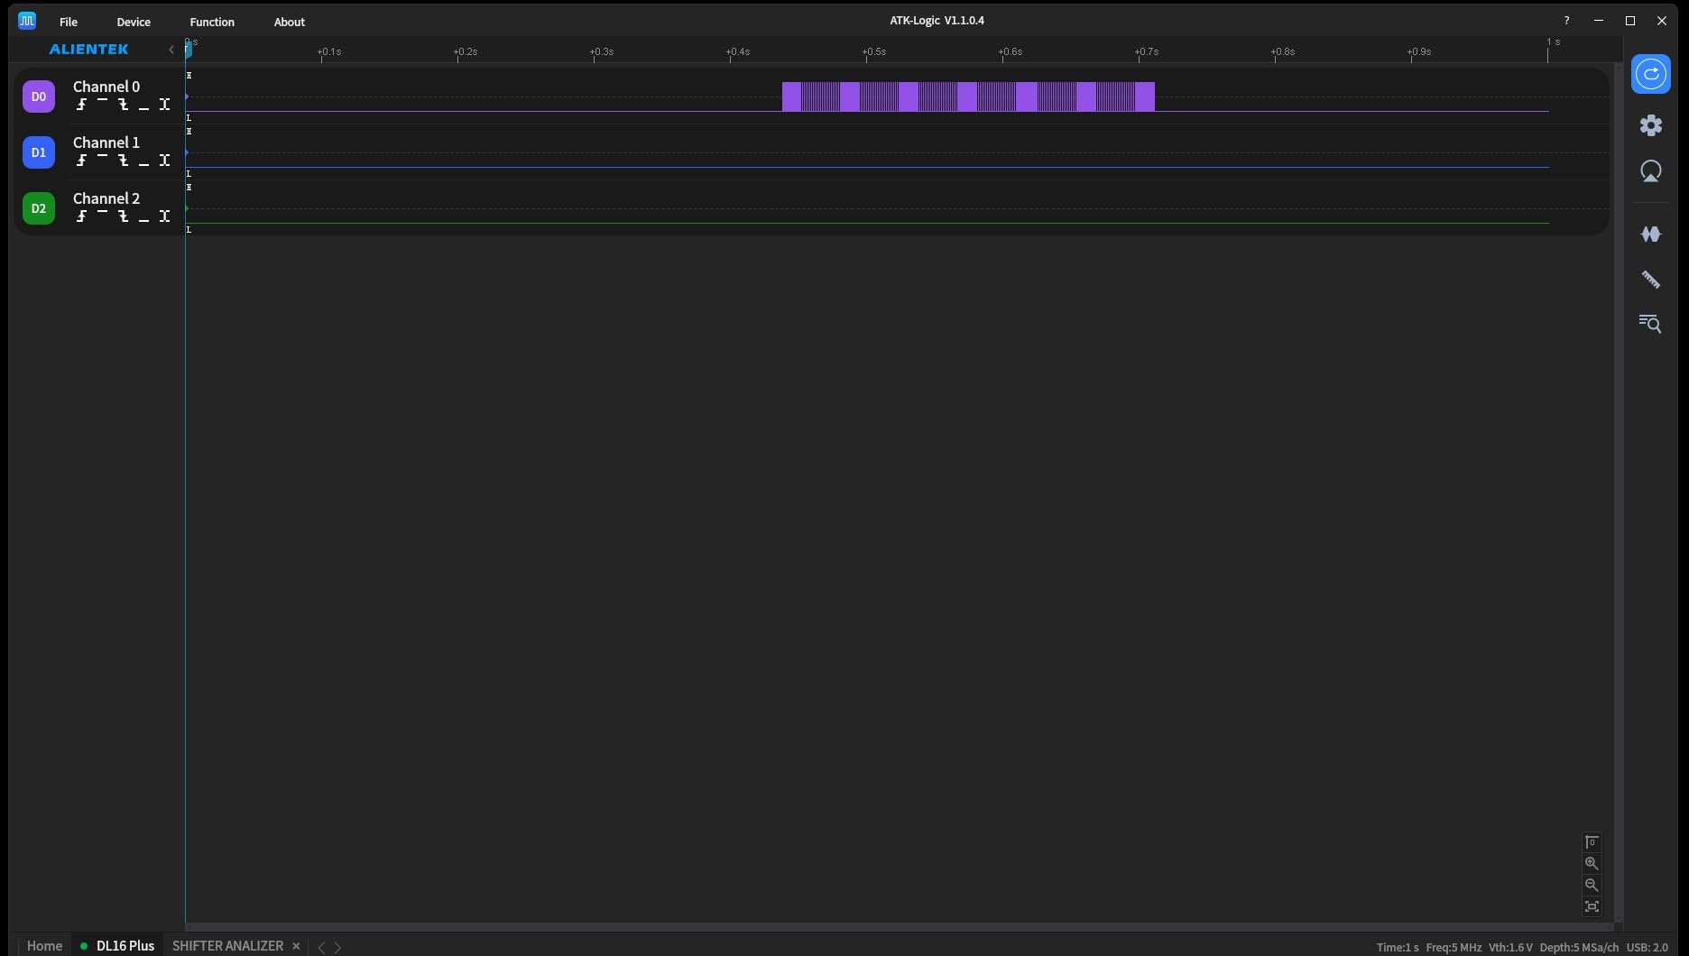Set Channel 1 rising edge trigger
Viewport: 1689px width, 956px height.
click(x=81, y=161)
